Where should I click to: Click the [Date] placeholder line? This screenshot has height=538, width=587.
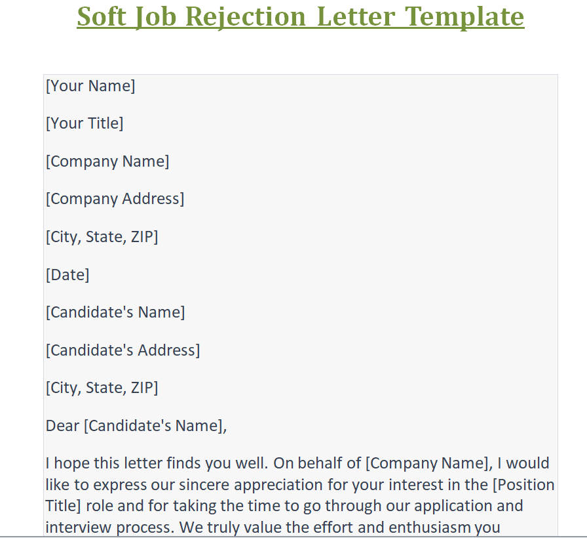[67, 275]
